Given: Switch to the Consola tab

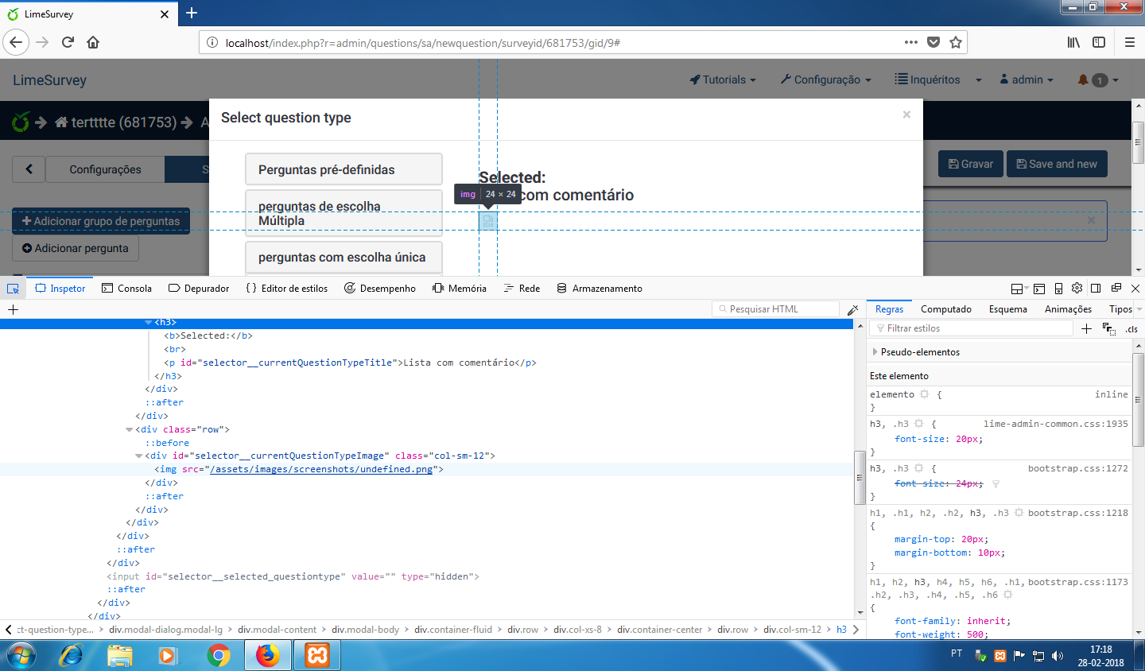Looking at the screenshot, I should [126, 289].
